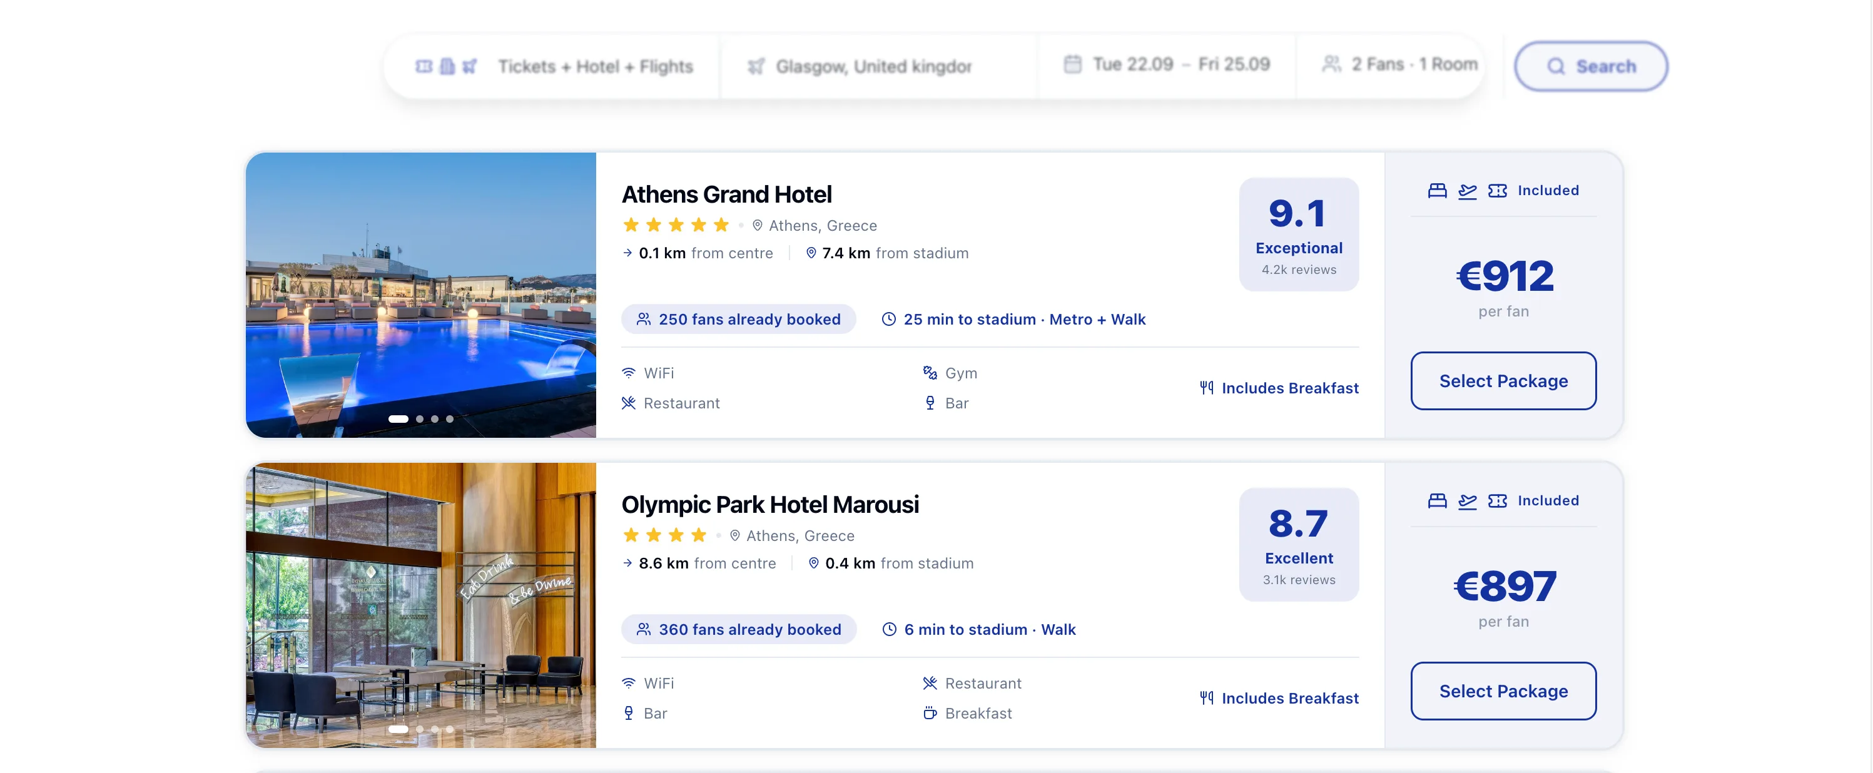Click the Olympic Park Hotel lobby photo
Screen dimensions: 1873x773
coord(421,605)
